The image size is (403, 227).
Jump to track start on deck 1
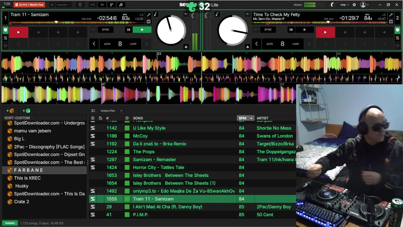click(128, 30)
